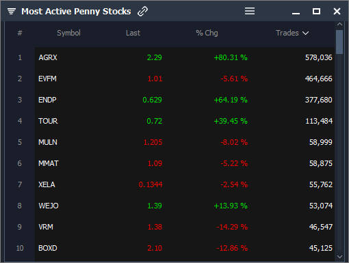Image resolution: width=349 pixels, height=263 pixels.
Task: Minimize the Most Active Penny Stocks window
Action: click(296, 14)
